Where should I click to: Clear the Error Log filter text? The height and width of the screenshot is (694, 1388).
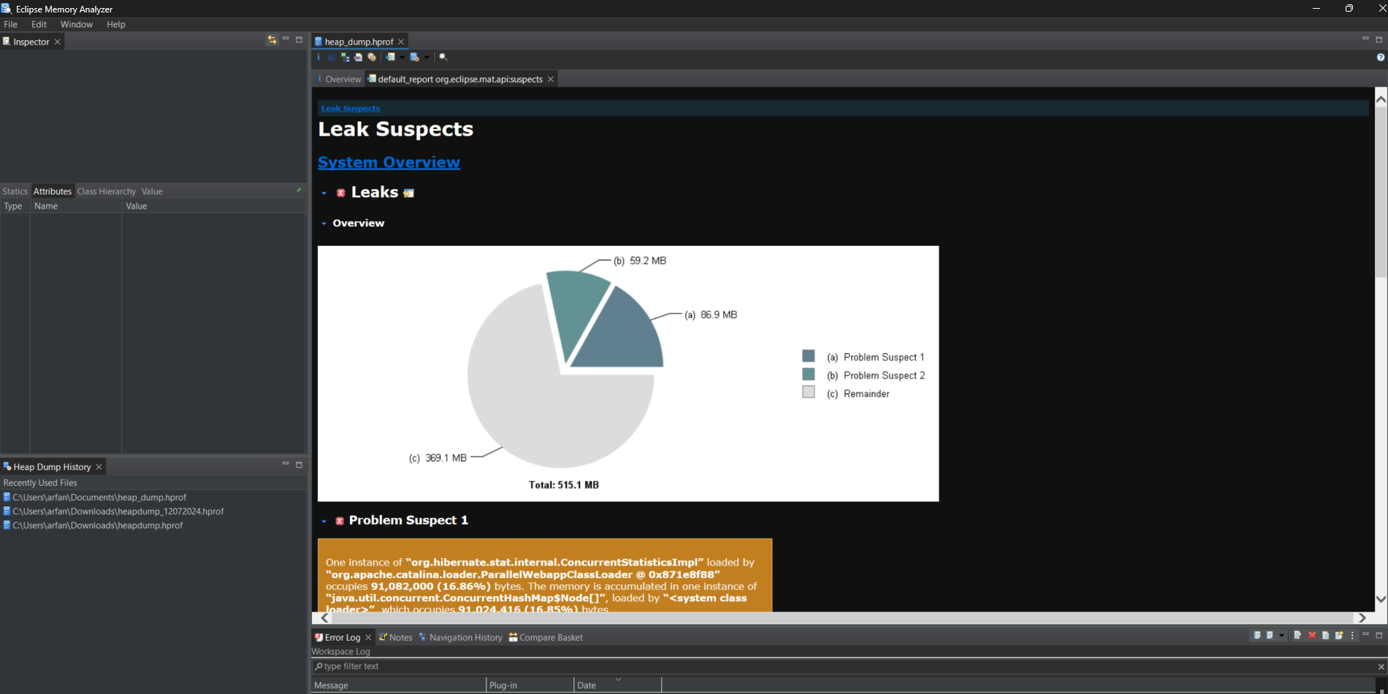[1381, 666]
